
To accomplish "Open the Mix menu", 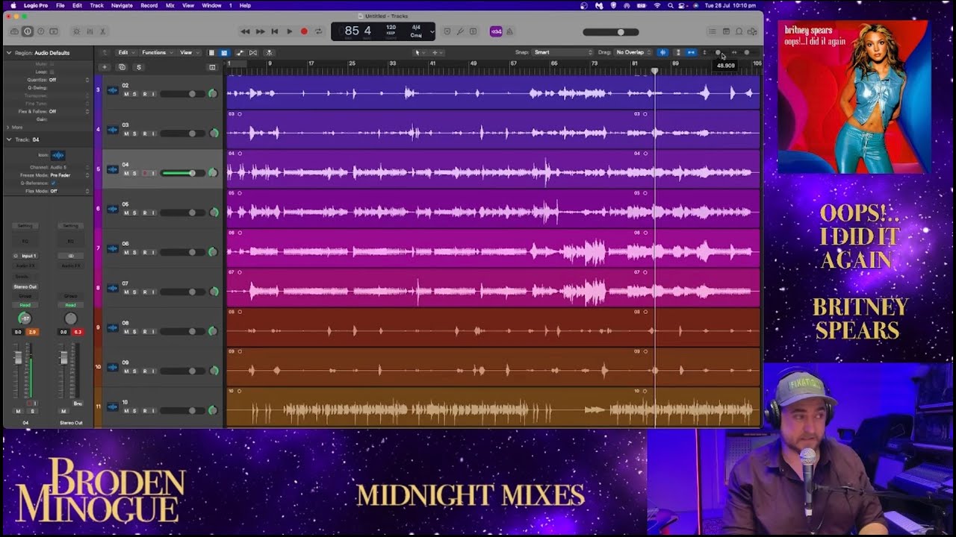I will 170,5.
